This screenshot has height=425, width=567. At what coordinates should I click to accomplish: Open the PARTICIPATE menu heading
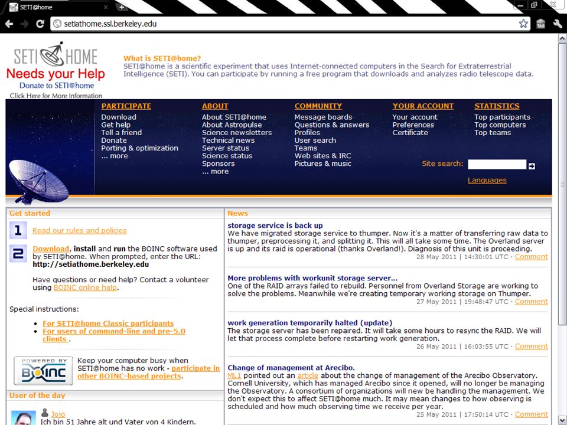(126, 106)
